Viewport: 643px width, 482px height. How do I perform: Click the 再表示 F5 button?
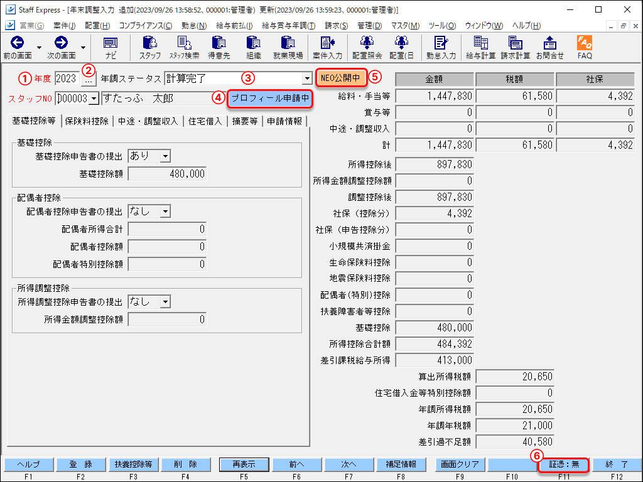point(244,464)
